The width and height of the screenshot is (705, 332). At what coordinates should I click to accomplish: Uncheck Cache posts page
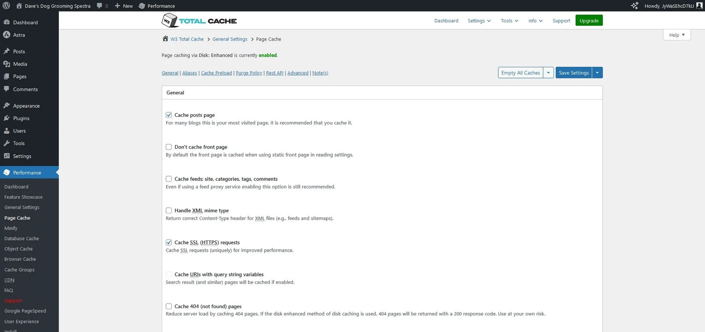169,115
